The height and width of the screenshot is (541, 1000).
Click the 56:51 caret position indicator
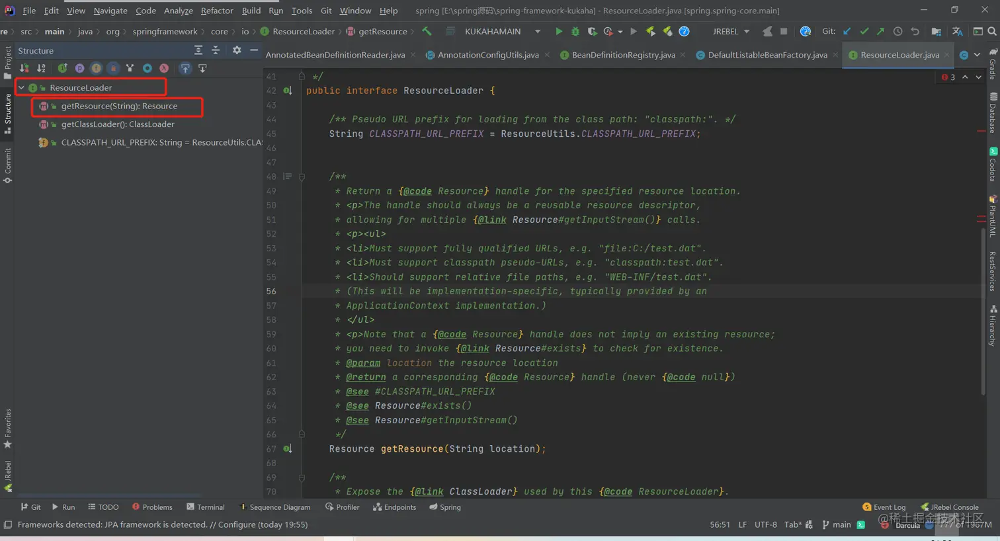pos(720,524)
